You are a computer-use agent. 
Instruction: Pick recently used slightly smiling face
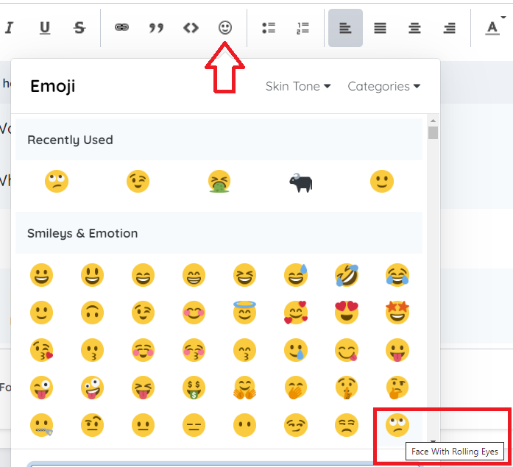382,181
